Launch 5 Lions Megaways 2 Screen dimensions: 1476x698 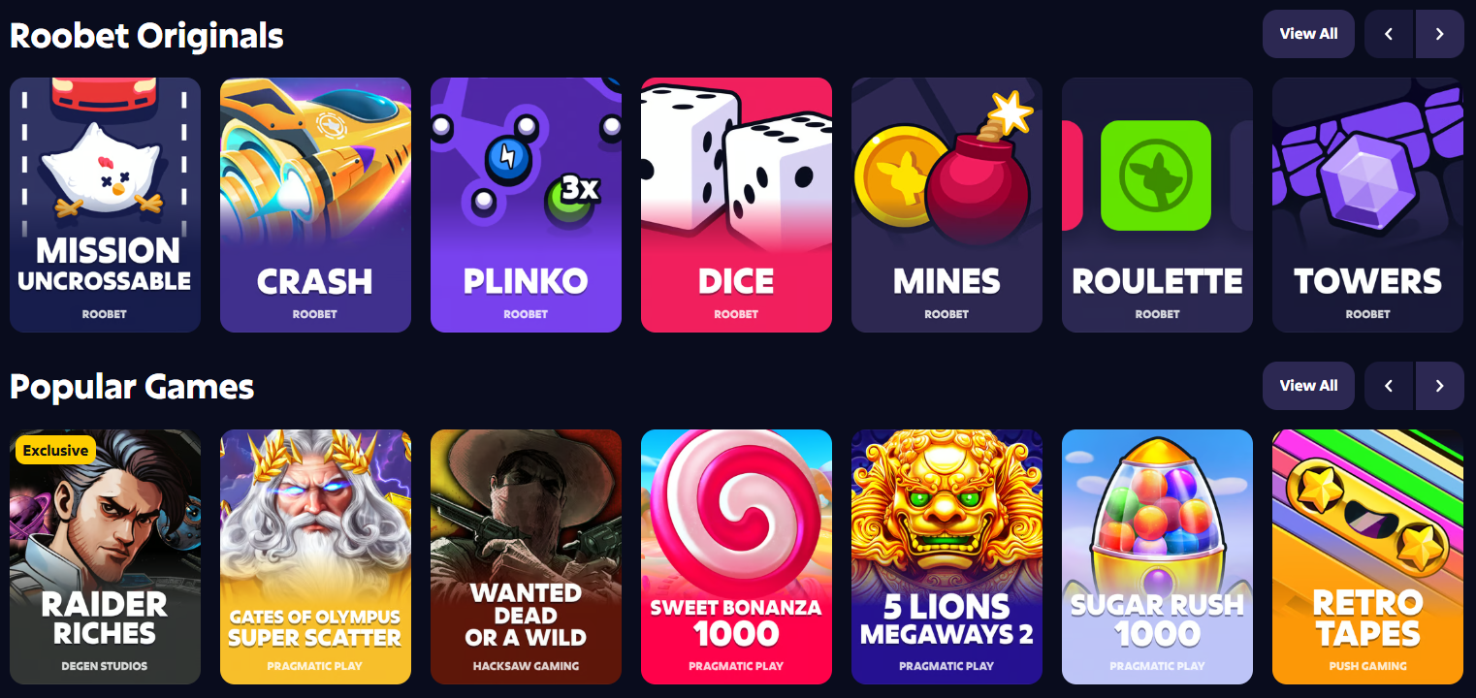[x=947, y=557]
